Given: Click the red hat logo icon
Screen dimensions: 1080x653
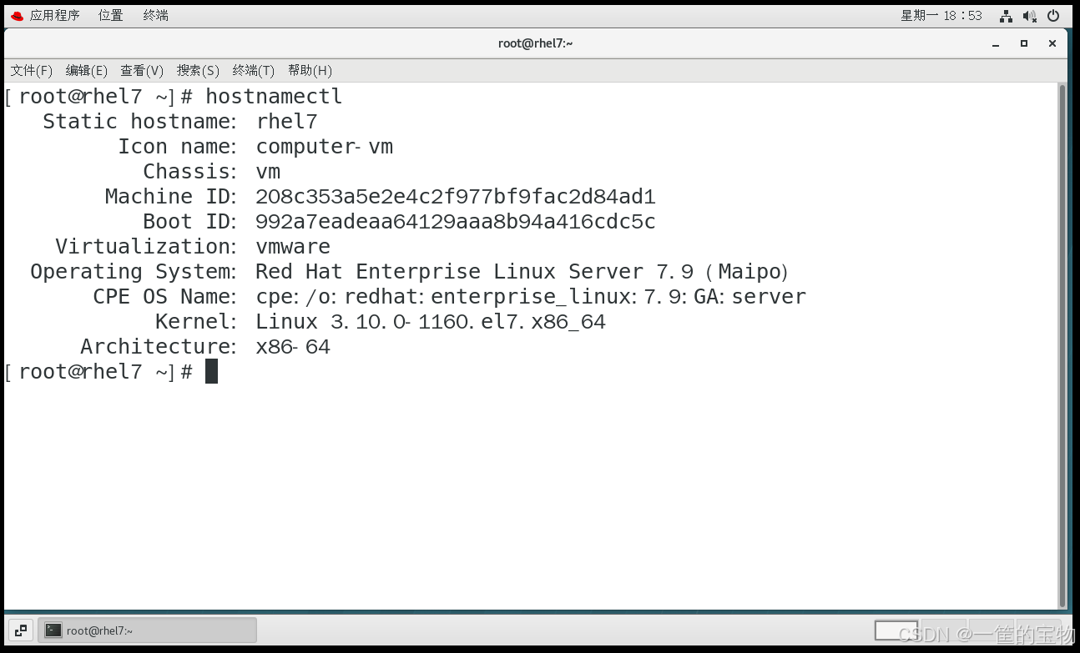Looking at the screenshot, I should pos(17,15).
